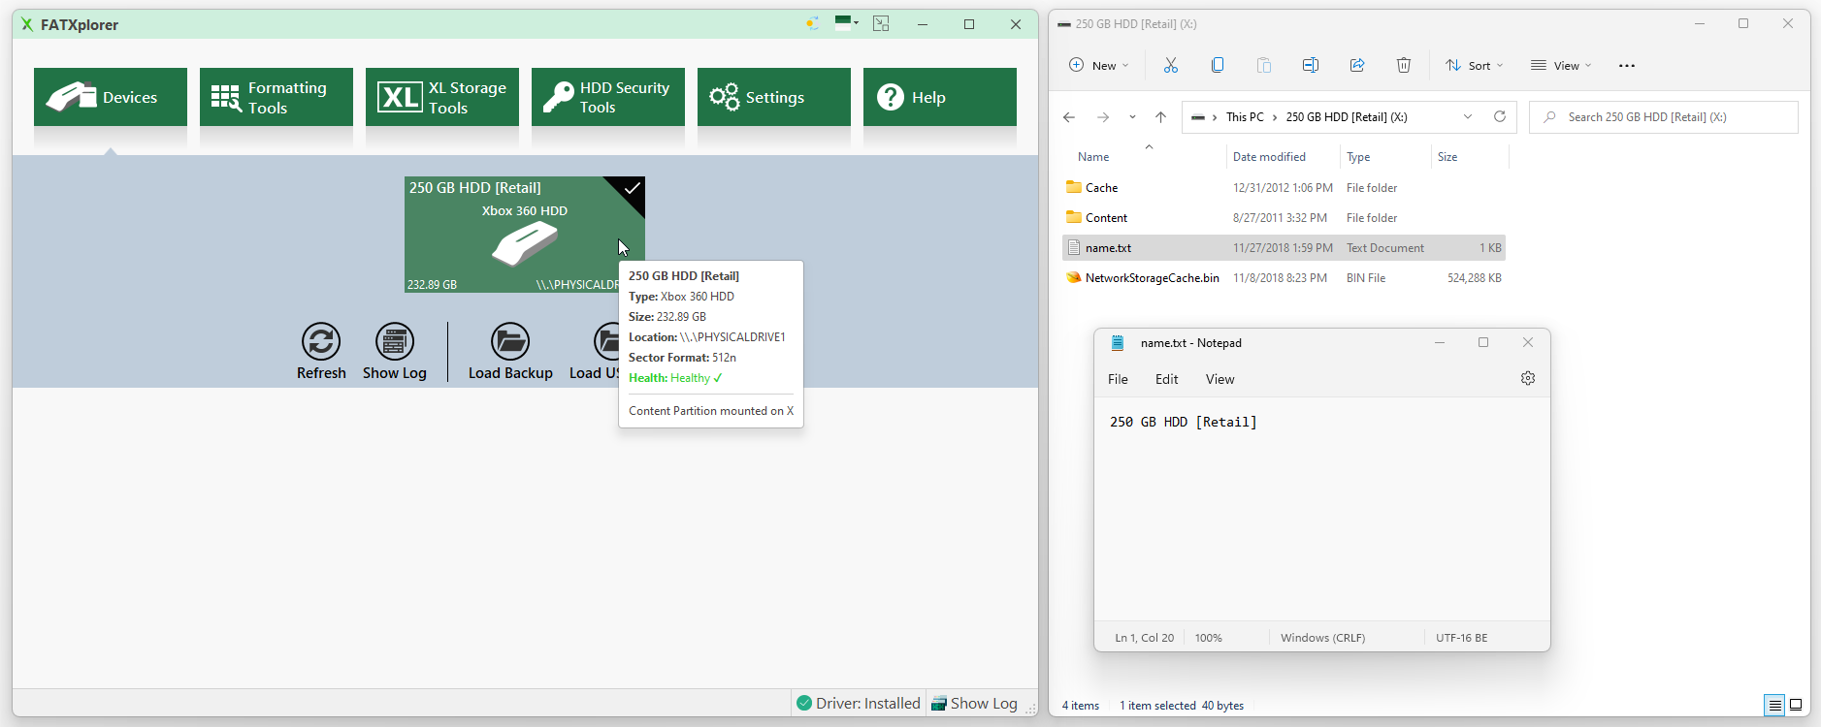This screenshot has height=727, width=1821.
Task: Click the Cut icon in Explorer toolbar
Action: [1171, 65]
